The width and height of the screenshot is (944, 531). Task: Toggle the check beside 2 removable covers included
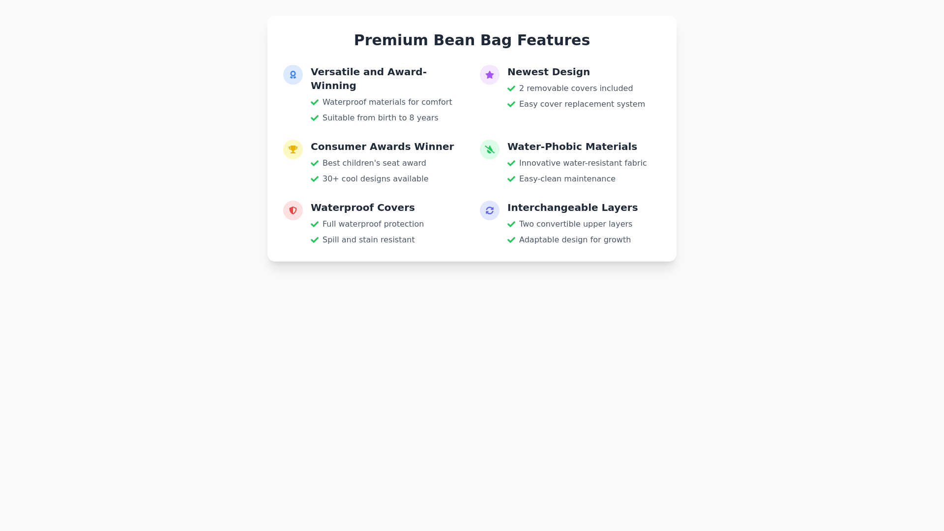click(511, 88)
